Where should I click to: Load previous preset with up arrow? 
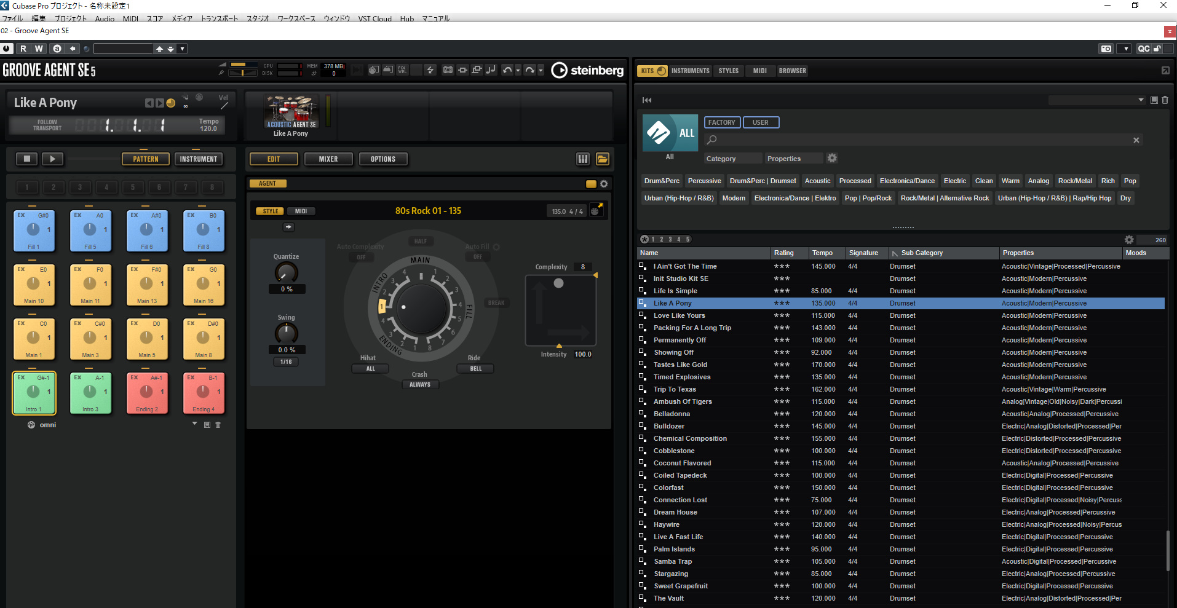159,49
